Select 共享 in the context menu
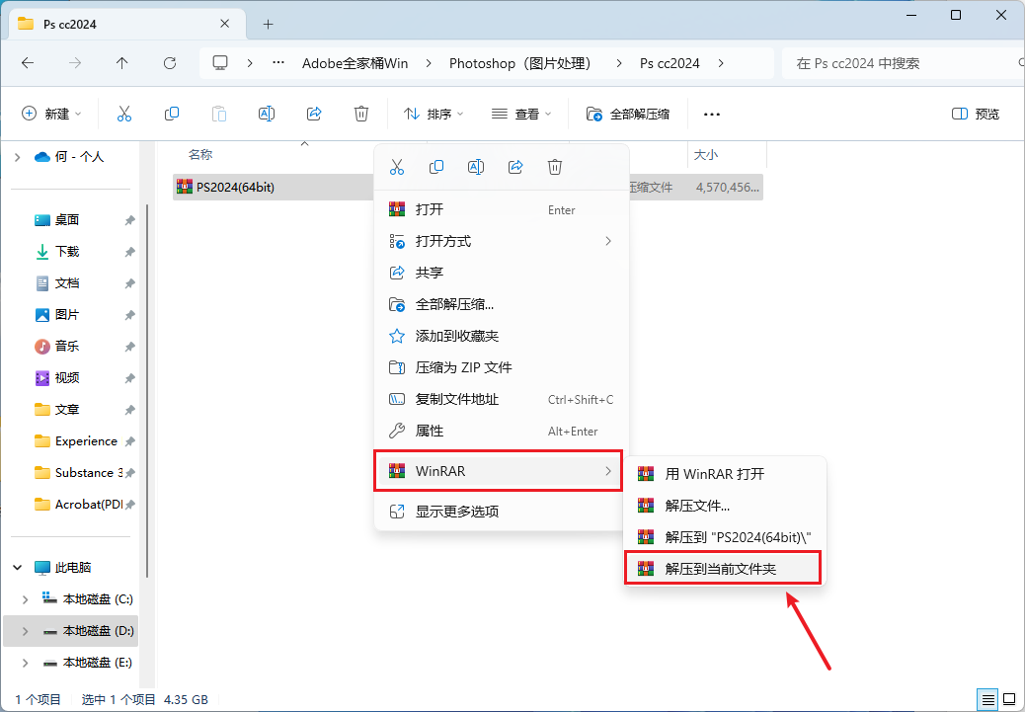 tap(502, 273)
